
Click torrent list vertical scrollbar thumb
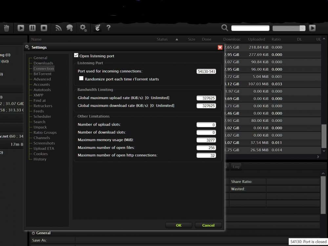click(324, 136)
